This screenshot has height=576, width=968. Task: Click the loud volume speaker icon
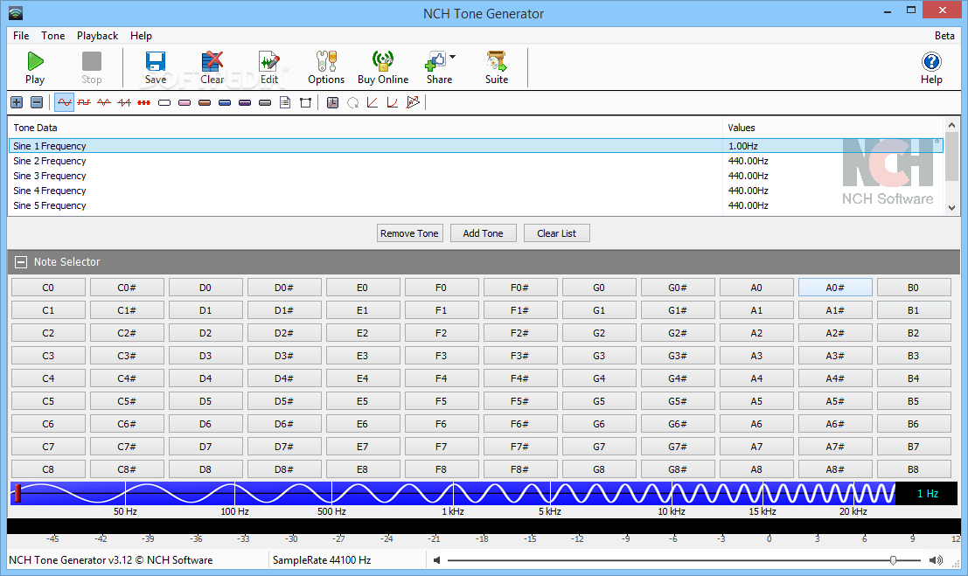tap(936, 560)
